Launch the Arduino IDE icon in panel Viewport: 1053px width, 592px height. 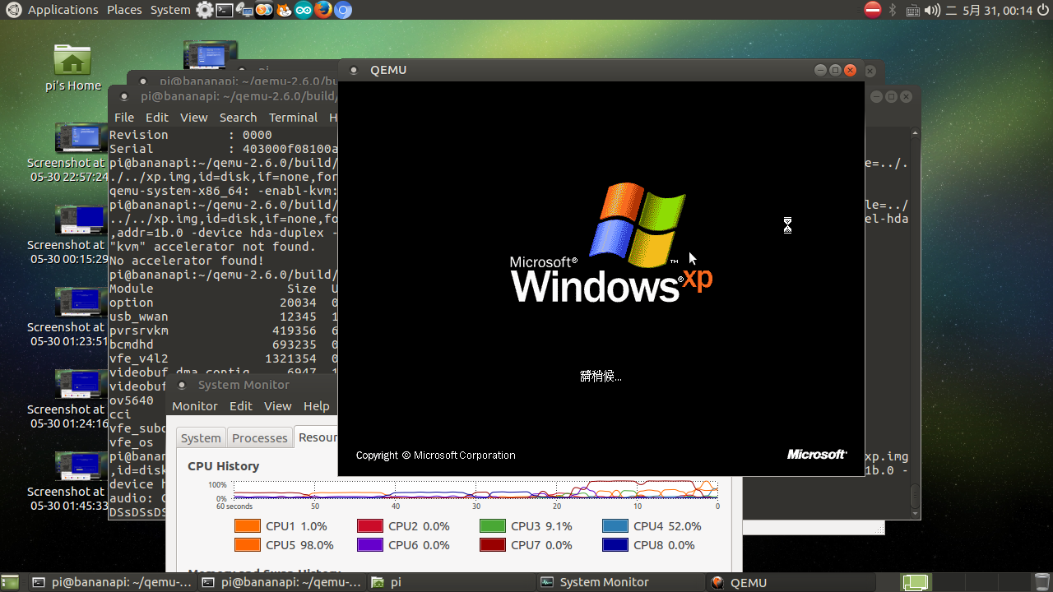[x=304, y=10]
